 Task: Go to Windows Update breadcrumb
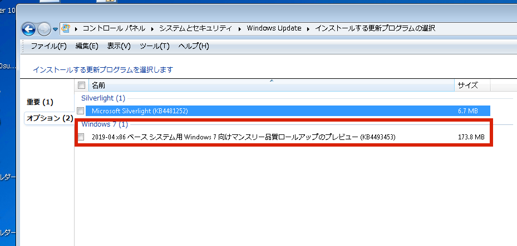274,28
